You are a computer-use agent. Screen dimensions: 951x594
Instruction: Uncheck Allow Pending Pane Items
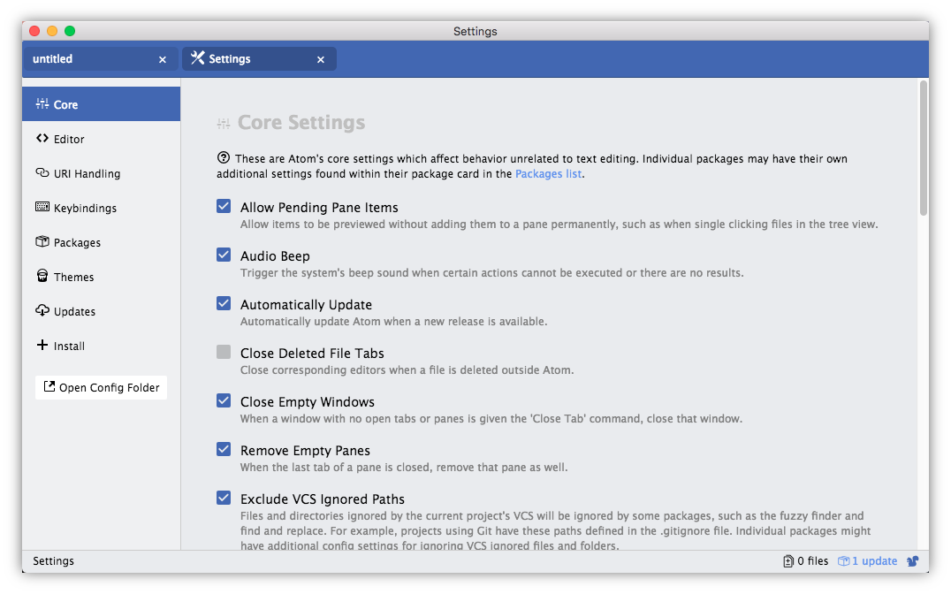pyautogui.click(x=224, y=206)
